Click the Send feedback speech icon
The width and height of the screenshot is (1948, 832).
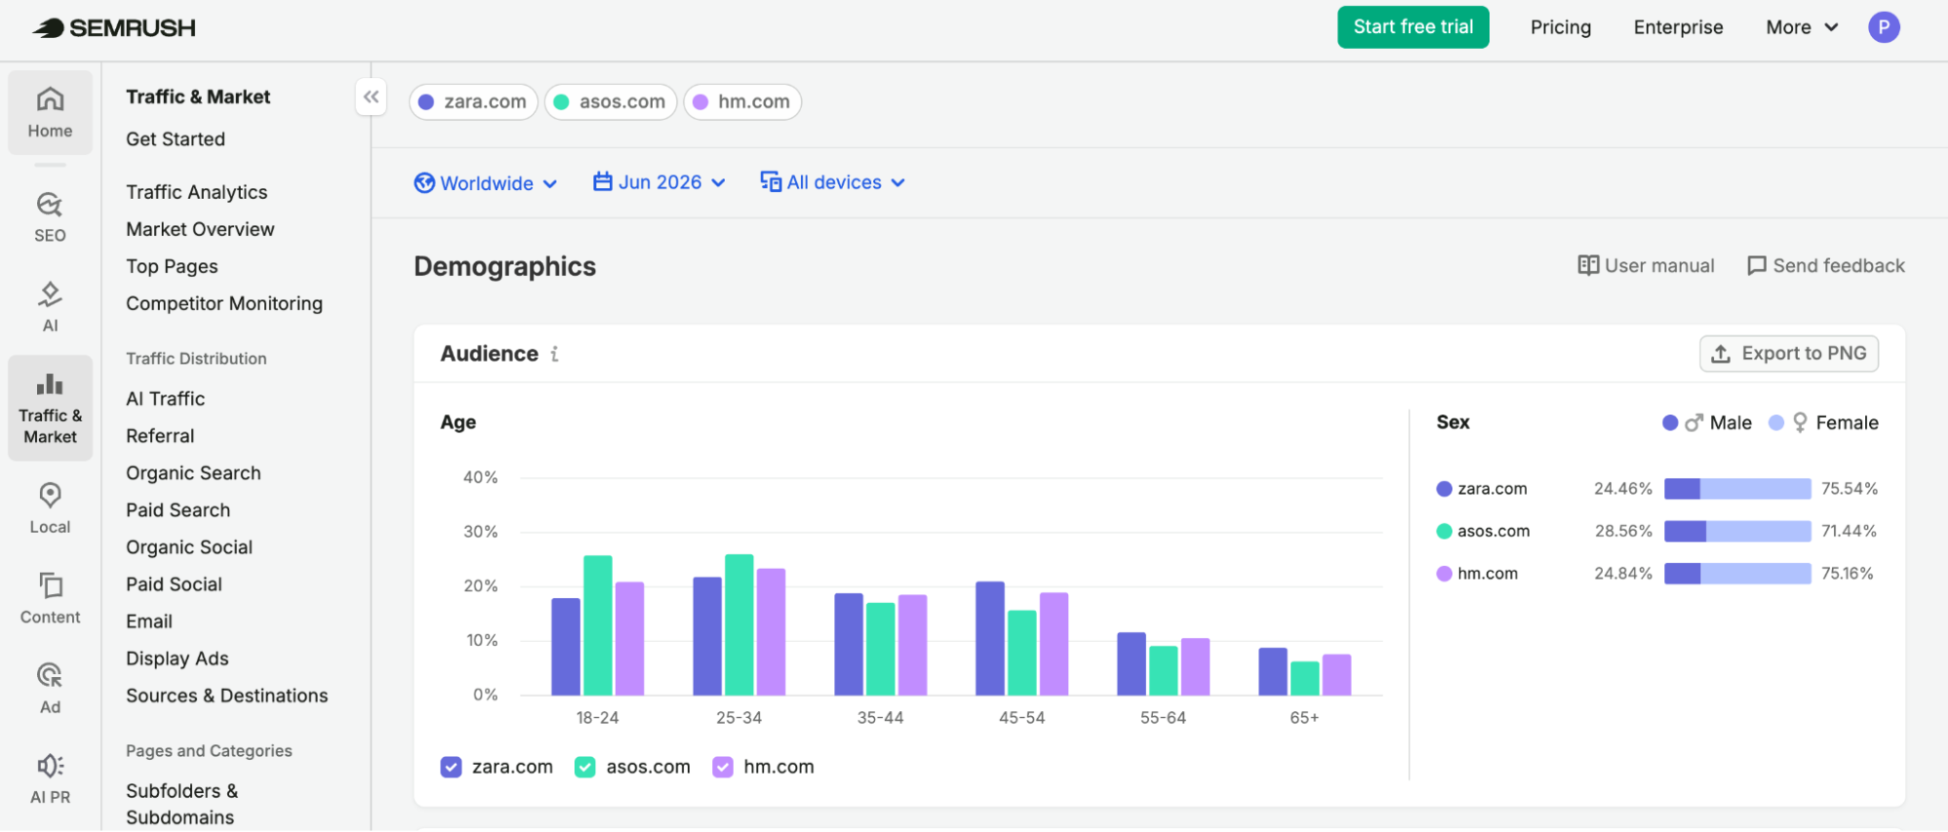click(x=1757, y=266)
